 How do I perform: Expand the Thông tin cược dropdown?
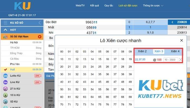click(x=162, y=6)
